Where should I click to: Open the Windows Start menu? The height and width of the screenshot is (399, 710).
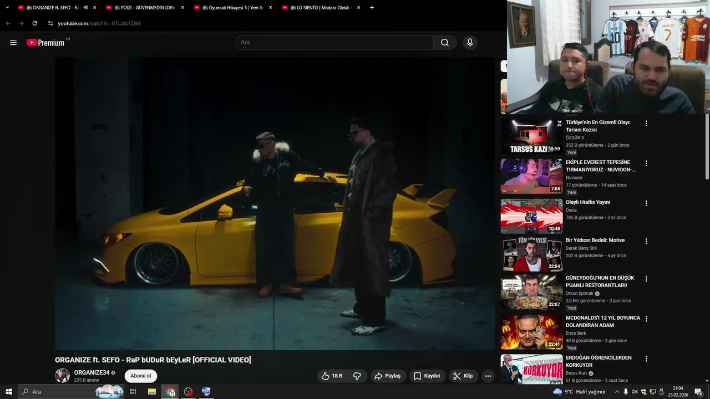[9, 392]
